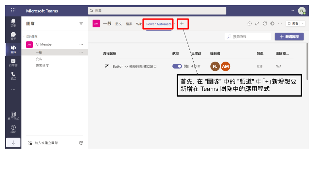This screenshot has width=314, height=176.
Task: Click 加入或建立團隊 link
Action: 46,143
